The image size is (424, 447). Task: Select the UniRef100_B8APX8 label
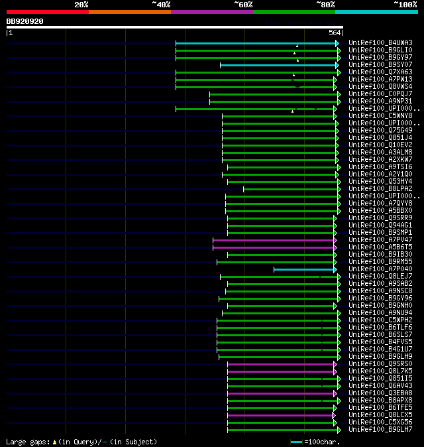pyautogui.click(x=380, y=401)
